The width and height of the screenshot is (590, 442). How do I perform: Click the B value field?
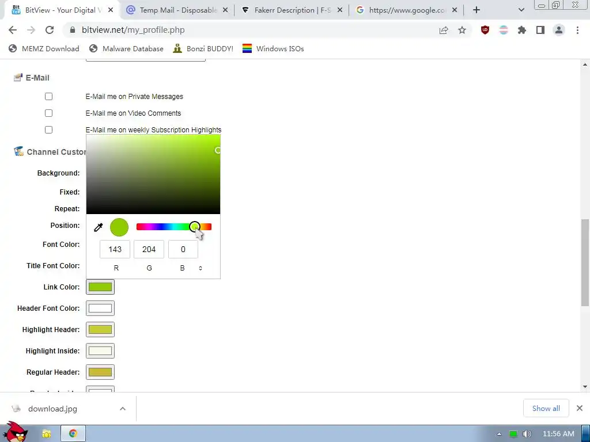click(183, 249)
